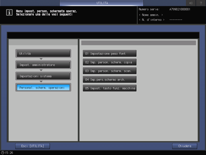Click the N. d'interno label

(x=152, y=20)
